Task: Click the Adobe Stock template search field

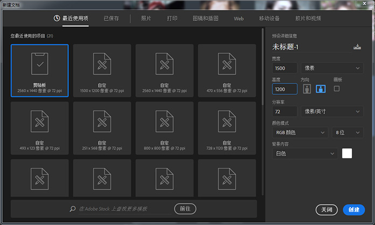Action: coord(125,209)
